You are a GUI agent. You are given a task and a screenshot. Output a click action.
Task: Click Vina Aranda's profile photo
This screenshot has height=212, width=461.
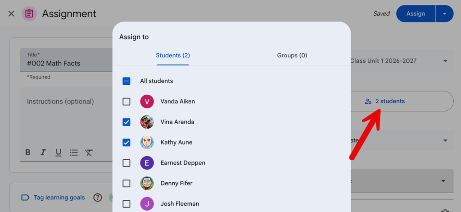point(147,122)
